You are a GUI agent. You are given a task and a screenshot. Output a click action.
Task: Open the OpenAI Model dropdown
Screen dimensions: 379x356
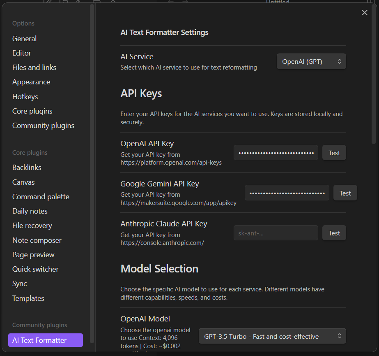[272, 336]
